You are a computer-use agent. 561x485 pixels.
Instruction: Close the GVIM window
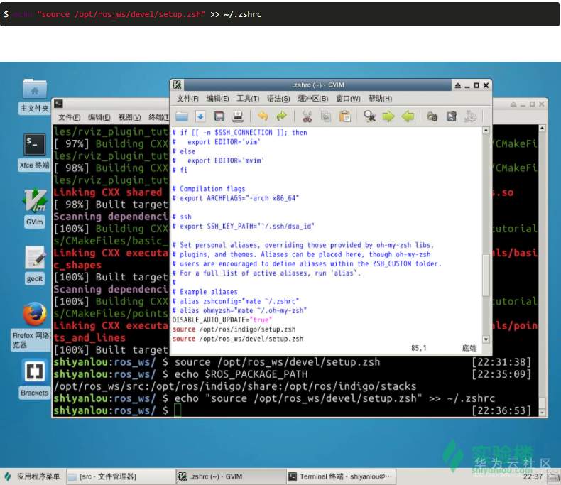486,85
